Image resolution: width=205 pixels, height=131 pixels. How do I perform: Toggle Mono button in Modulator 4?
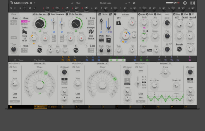(x=15, y=101)
